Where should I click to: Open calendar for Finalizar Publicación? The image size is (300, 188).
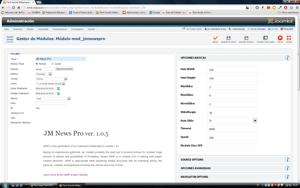[x=58, y=94]
